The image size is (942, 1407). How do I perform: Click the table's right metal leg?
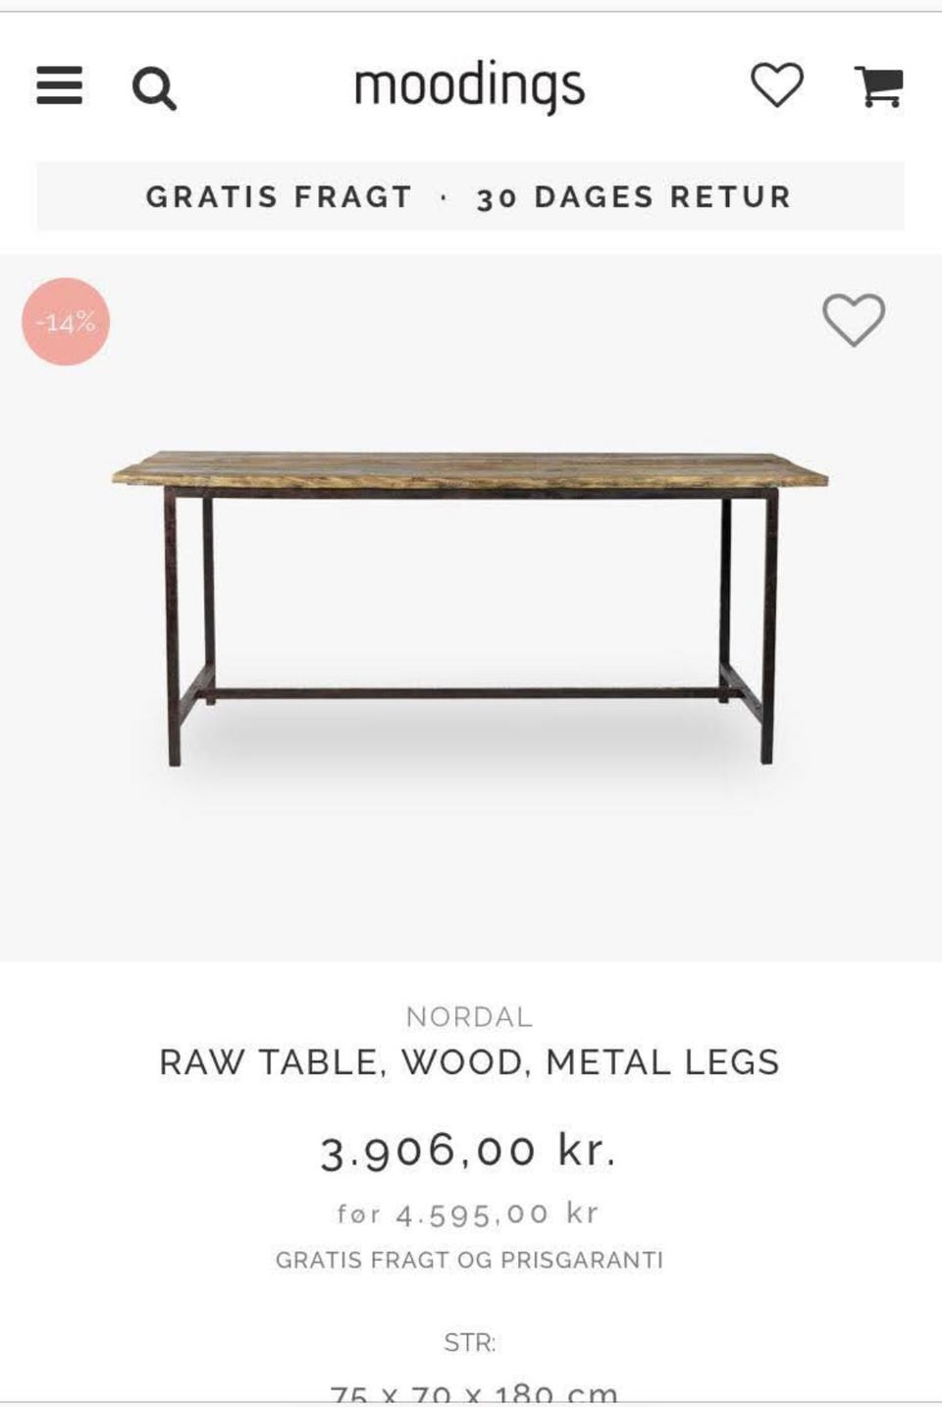pos(767,628)
